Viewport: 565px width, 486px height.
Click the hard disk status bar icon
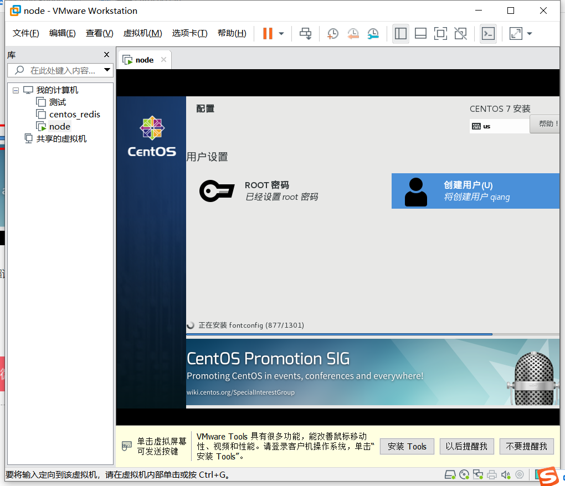(x=450, y=475)
